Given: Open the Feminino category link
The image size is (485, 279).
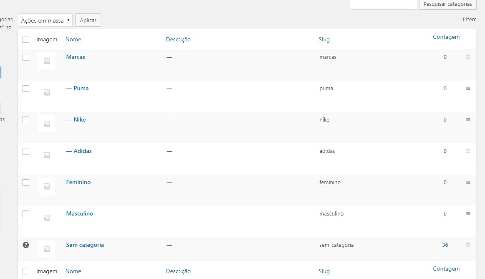Looking at the screenshot, I should click(x=78, y=182).
